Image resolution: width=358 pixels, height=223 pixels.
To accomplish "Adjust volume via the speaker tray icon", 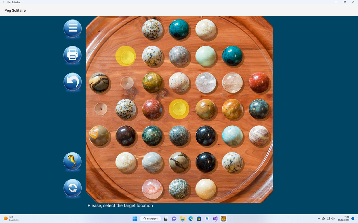I will point(333,219).
